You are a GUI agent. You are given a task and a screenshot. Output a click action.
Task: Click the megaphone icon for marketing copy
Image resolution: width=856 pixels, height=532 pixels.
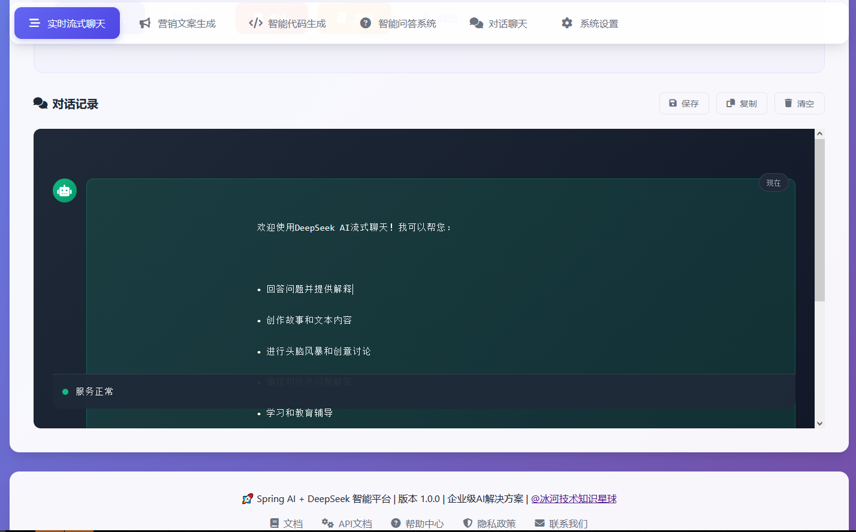tap(145, 23)
